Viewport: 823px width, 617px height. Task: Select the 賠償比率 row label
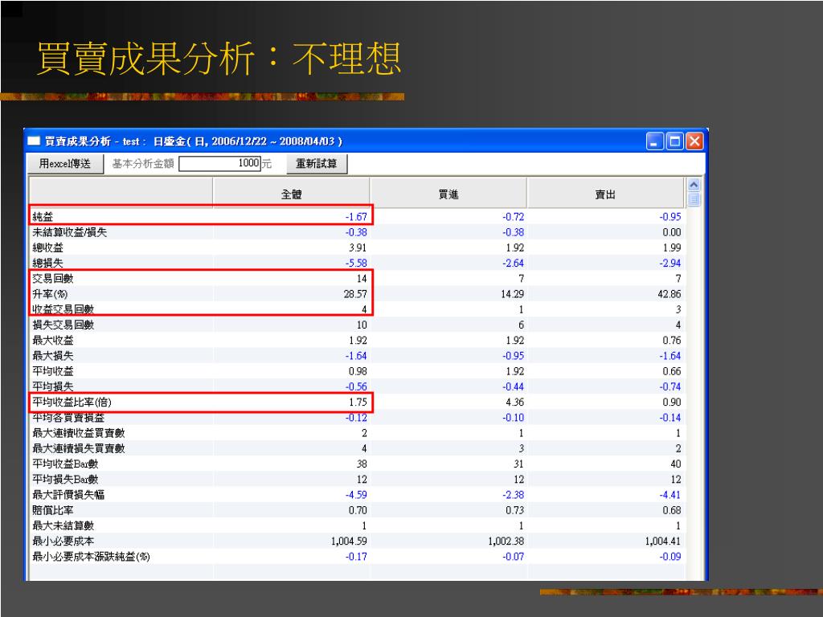53,510
